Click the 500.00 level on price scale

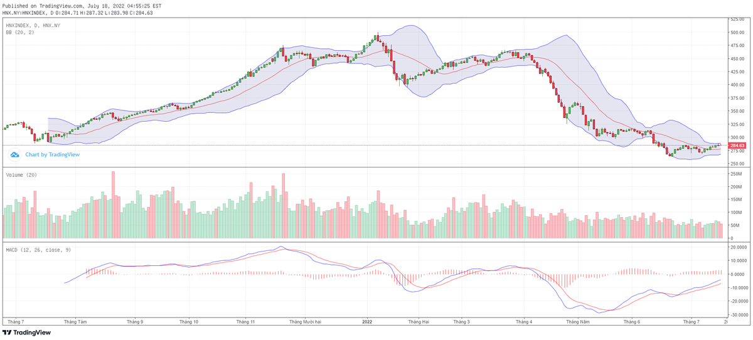(x=737, y=32)
